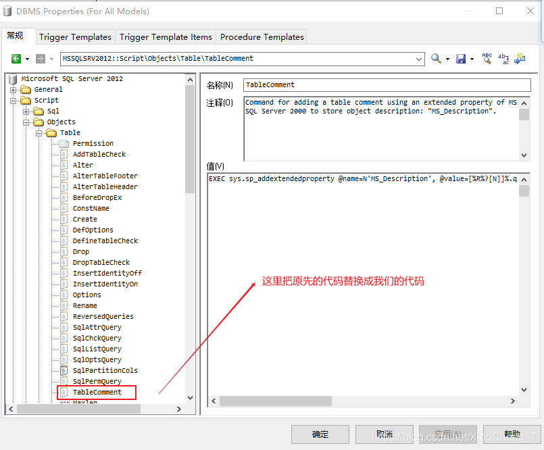Screen dimensions: 544x450
Task: Select the ReversedQueries tree item
Action: point(103,316)
